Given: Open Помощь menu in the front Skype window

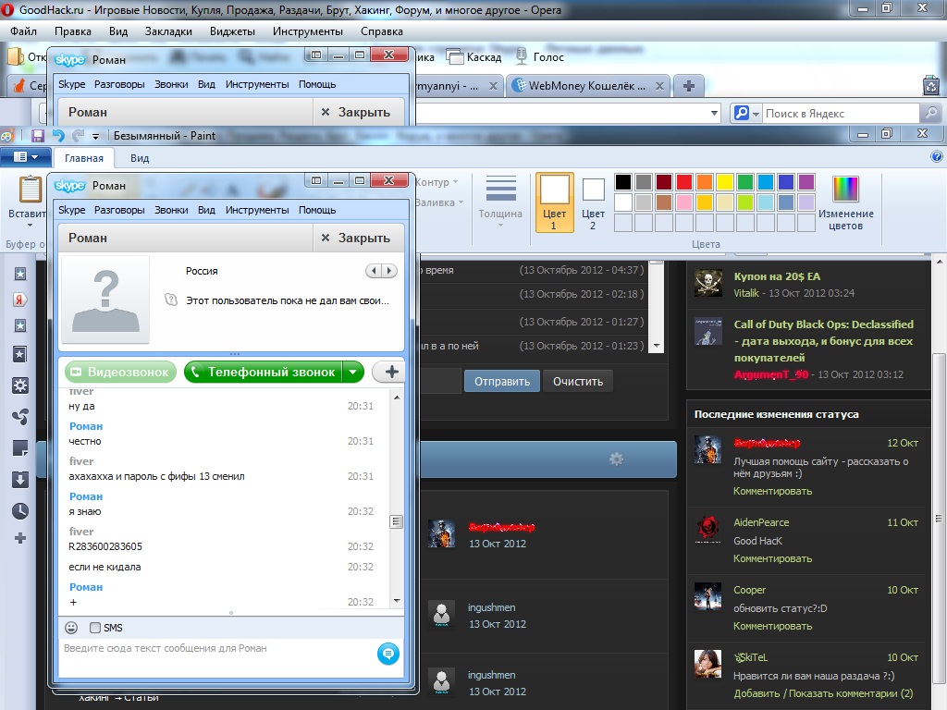Looking at the screenshot, I should pos(317,210).
